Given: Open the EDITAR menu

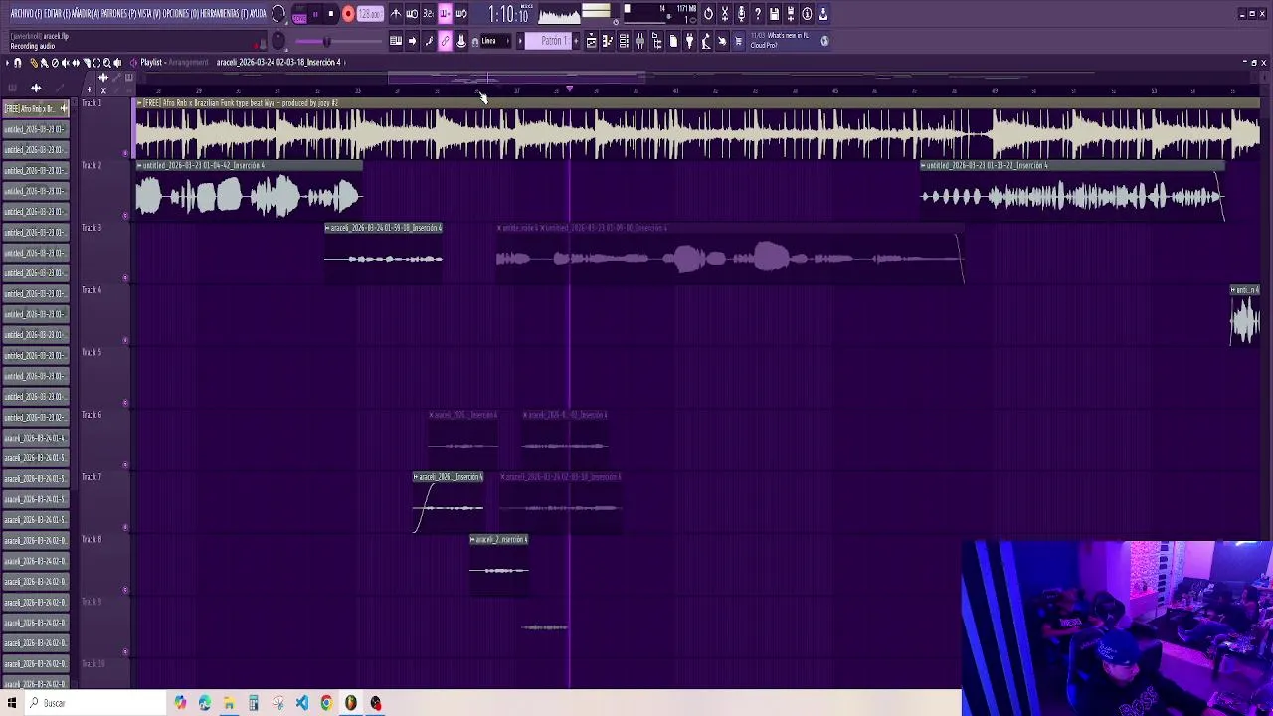Looking at the screenshot, I should click(59, 14).
